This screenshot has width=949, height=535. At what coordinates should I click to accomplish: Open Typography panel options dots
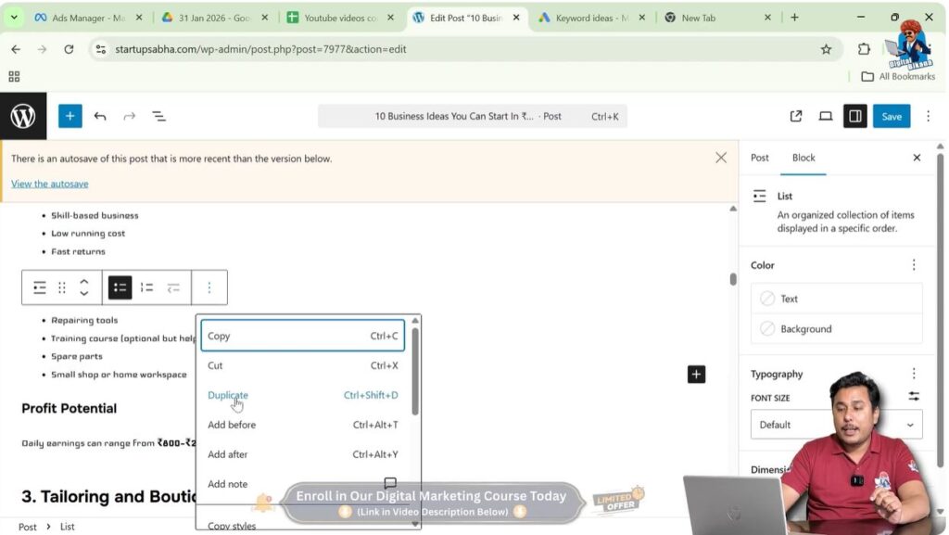(914, 374)
